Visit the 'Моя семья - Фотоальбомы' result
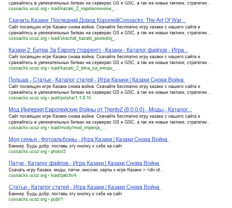 (x=88, y=139)
